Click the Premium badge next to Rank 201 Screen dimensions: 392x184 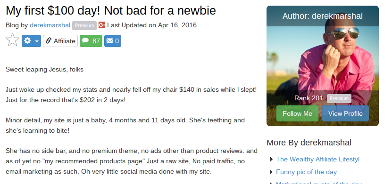339,98
